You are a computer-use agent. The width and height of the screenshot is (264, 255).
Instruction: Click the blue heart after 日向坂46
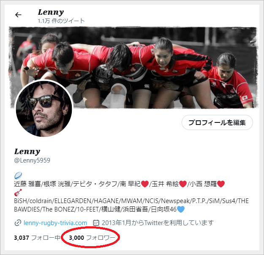[181, 209]
